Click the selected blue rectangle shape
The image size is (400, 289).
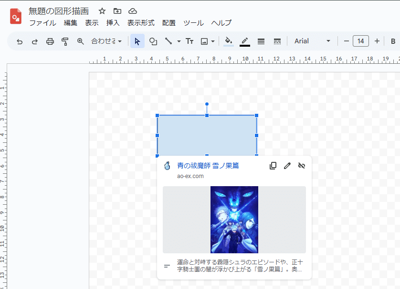[x=207, y=135]
